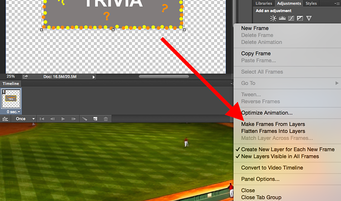The width and height of the screenshot is (341, 201).
Task: Add a Levels adjustment
Action: [x=282, y=18]
